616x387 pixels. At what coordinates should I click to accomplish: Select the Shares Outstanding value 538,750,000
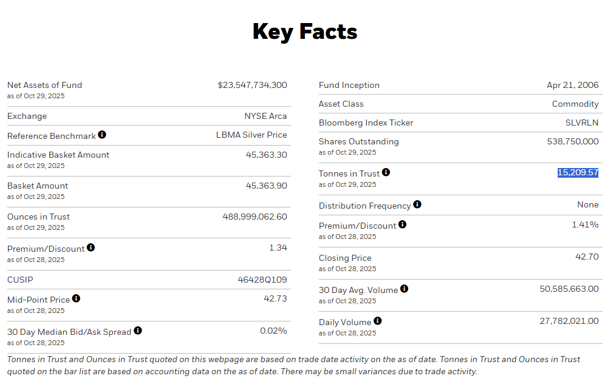point(572,142)
